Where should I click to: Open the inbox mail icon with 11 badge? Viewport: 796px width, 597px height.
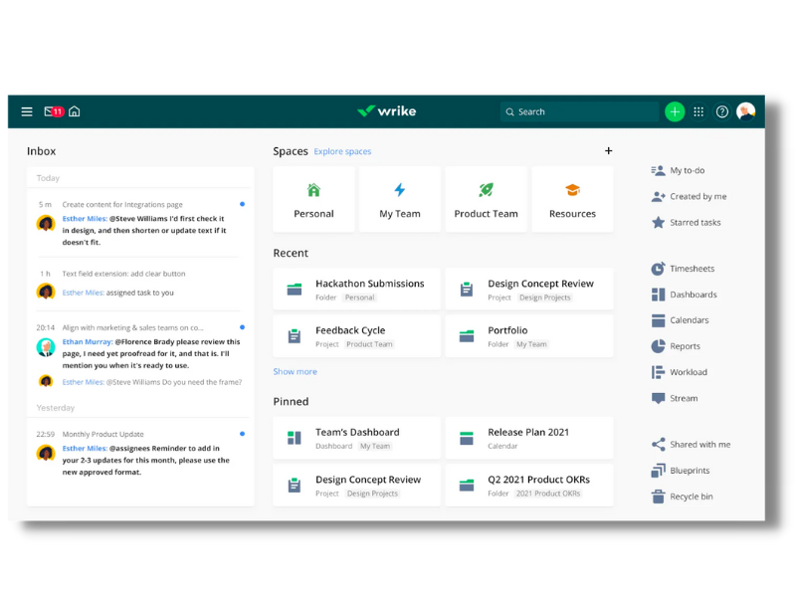pos(54,111)
